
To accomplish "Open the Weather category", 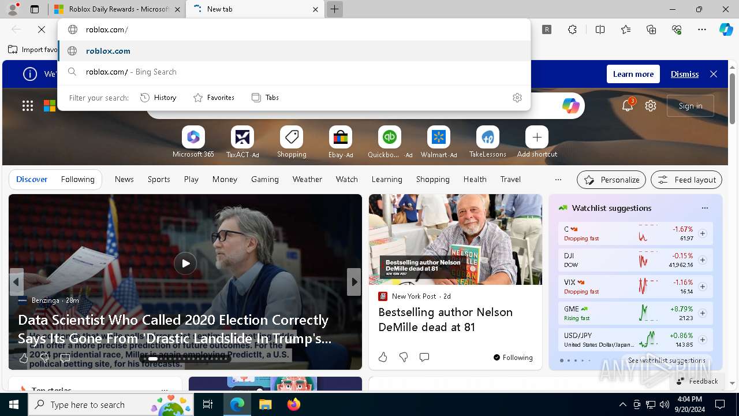I will (307, 179).
